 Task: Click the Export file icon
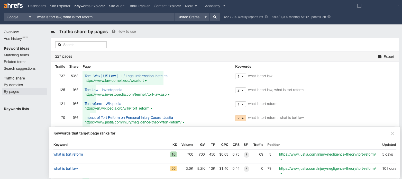tap(380, 57)
